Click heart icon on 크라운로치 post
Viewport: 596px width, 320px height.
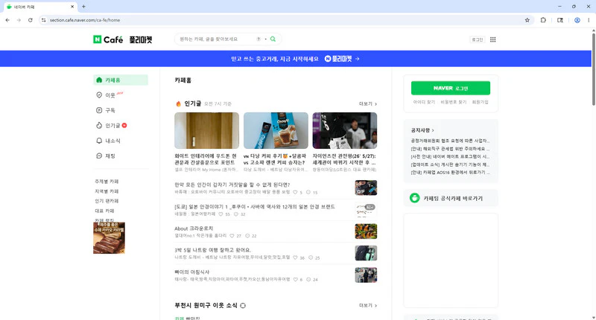[232, 236]
